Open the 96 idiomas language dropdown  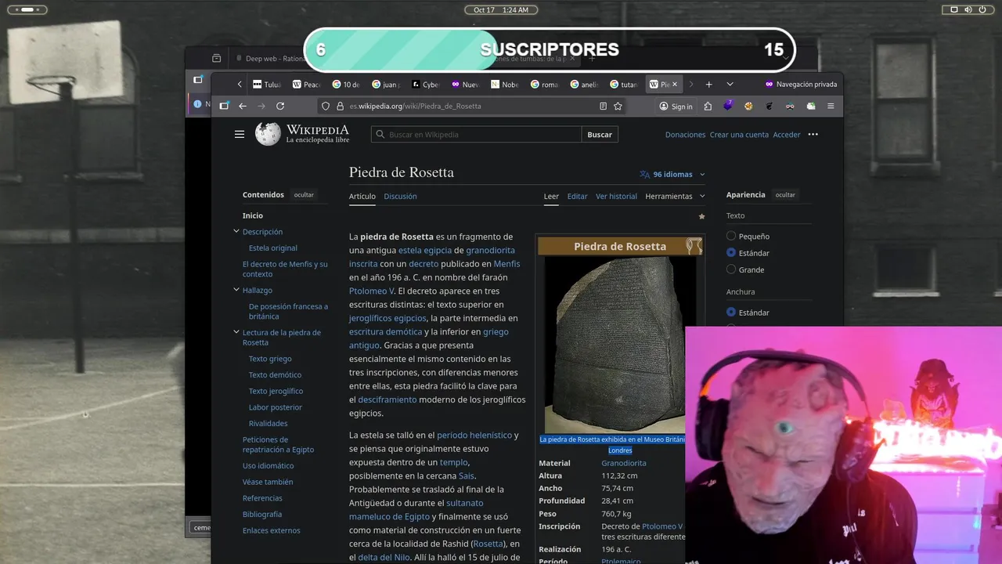point(672,174)
